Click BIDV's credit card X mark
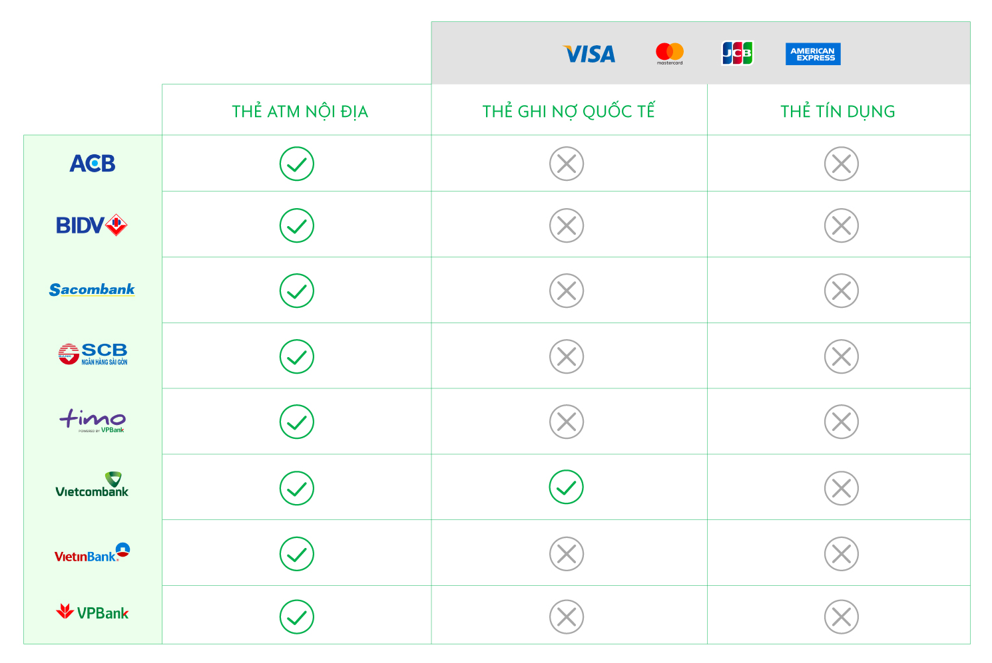This screenshot has width=992, height=663. 841,225
